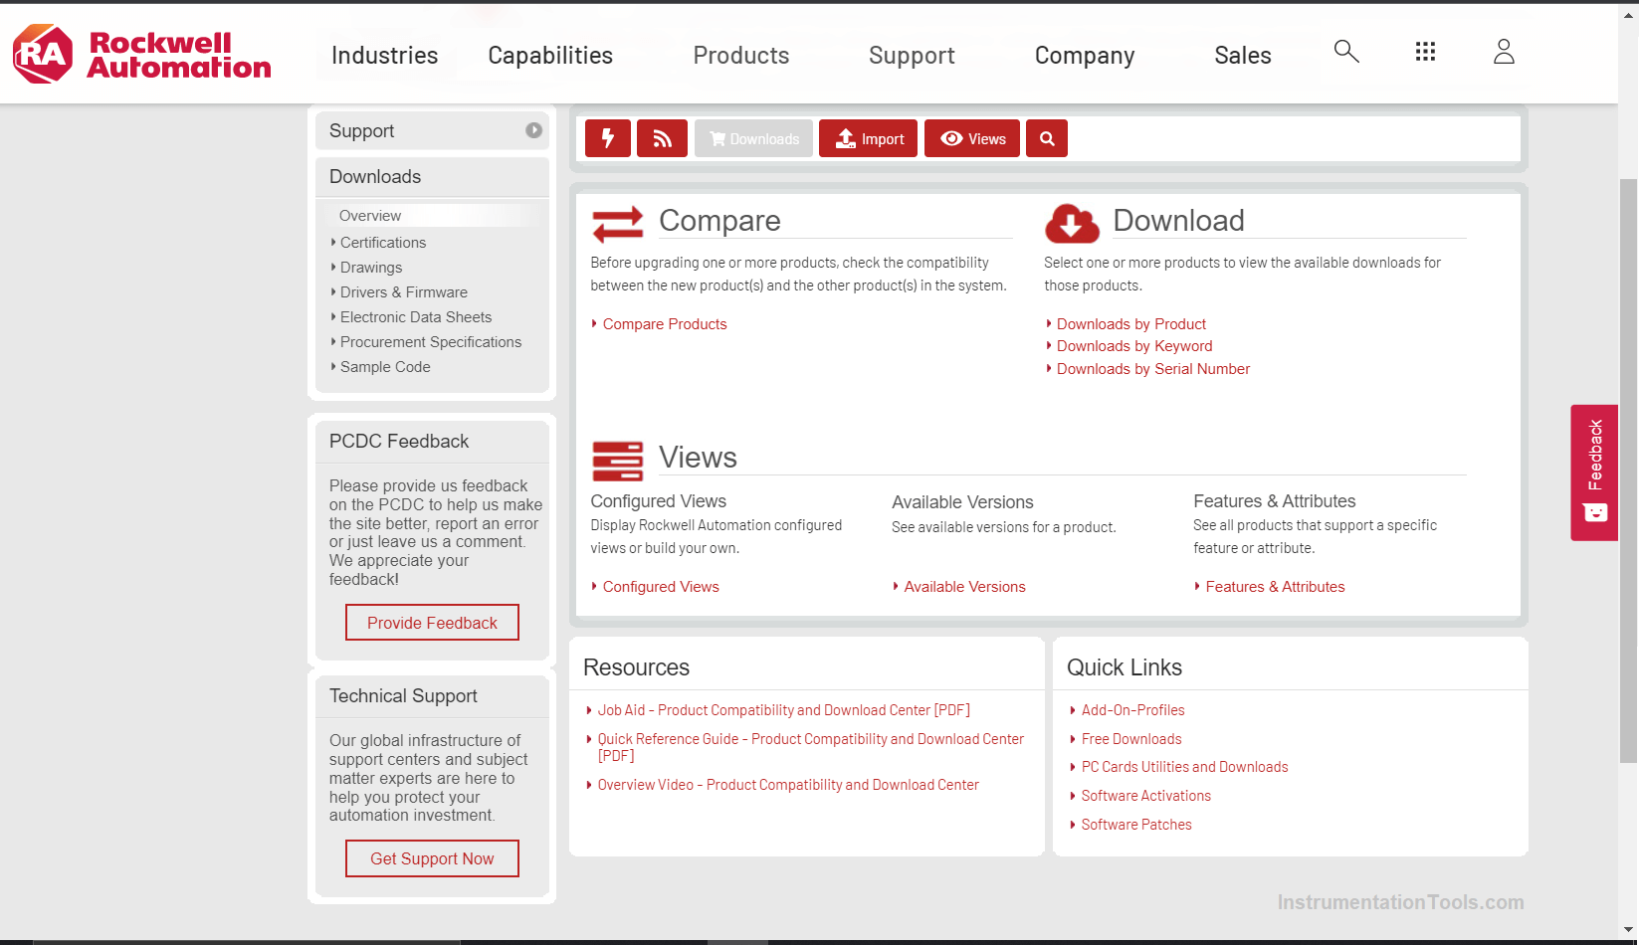Click the Download cloud icon

1072,224
